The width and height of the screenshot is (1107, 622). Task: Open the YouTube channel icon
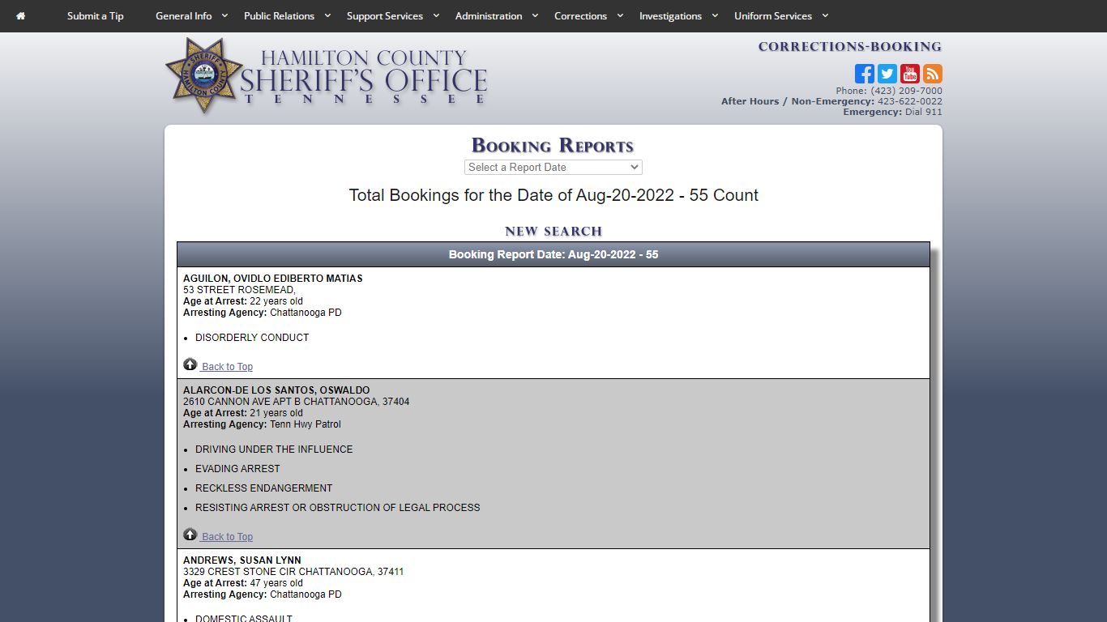tap(910, 74)
